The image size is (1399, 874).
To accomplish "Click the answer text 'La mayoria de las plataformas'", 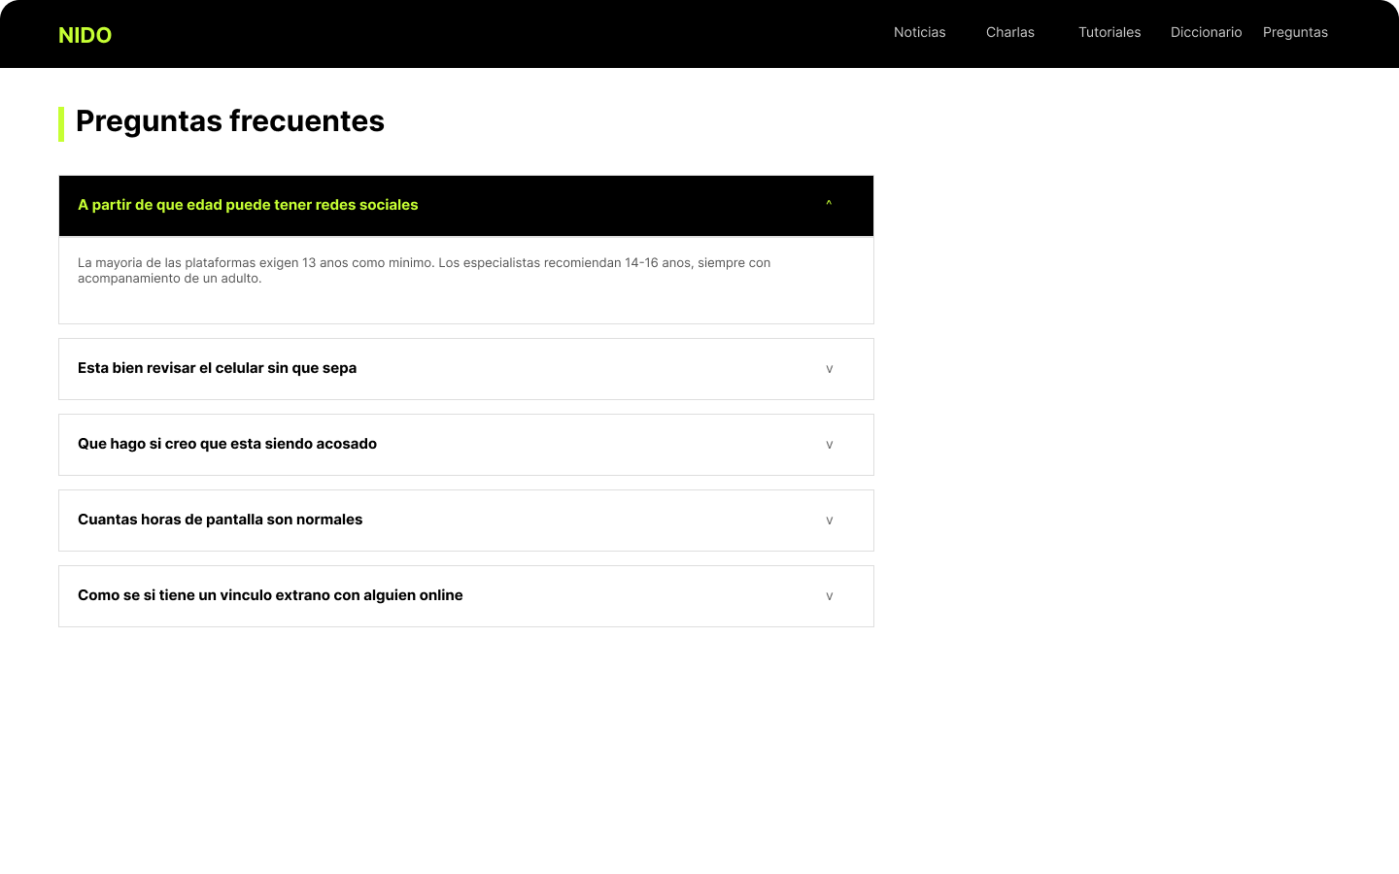I will coord(425,270).
